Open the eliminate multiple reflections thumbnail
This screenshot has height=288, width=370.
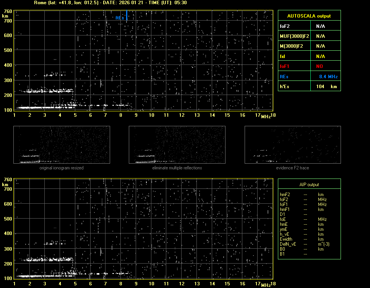click(x=177, y=145)
